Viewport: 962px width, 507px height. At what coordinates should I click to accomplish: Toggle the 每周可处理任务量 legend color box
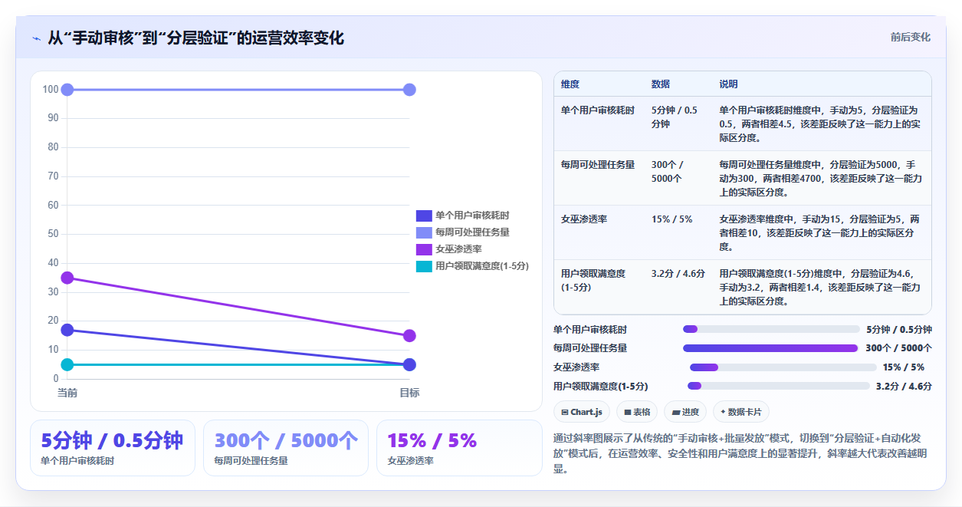pos(424,232)
